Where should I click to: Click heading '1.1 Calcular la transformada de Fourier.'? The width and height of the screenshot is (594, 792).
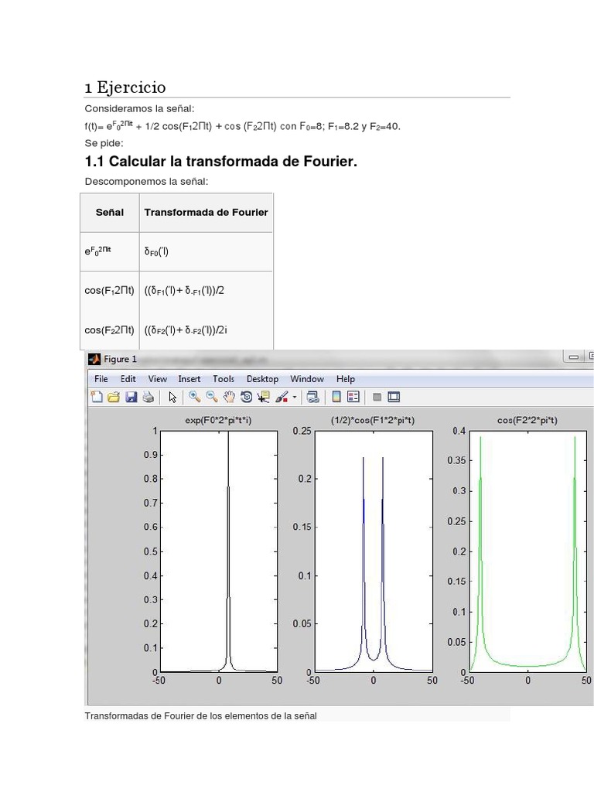coord(220,162)
